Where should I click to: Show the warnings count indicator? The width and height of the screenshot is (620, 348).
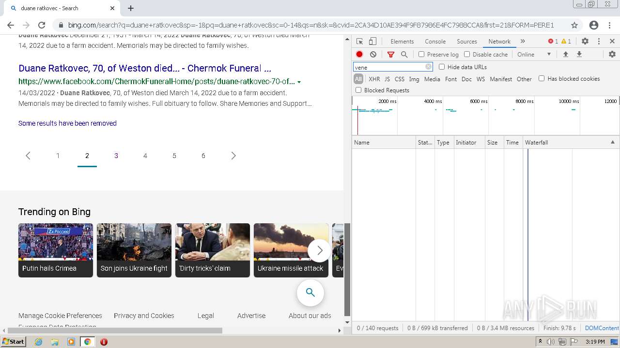coord(566,42)
